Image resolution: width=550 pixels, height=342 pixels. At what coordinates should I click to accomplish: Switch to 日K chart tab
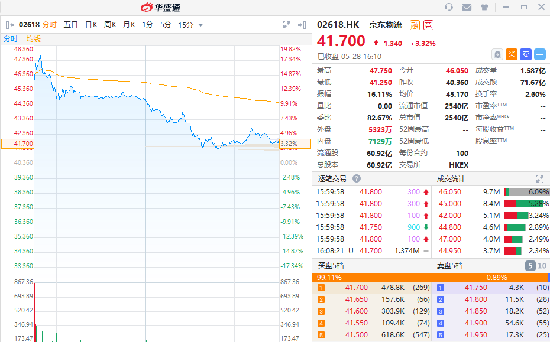[x=91, y=25]
